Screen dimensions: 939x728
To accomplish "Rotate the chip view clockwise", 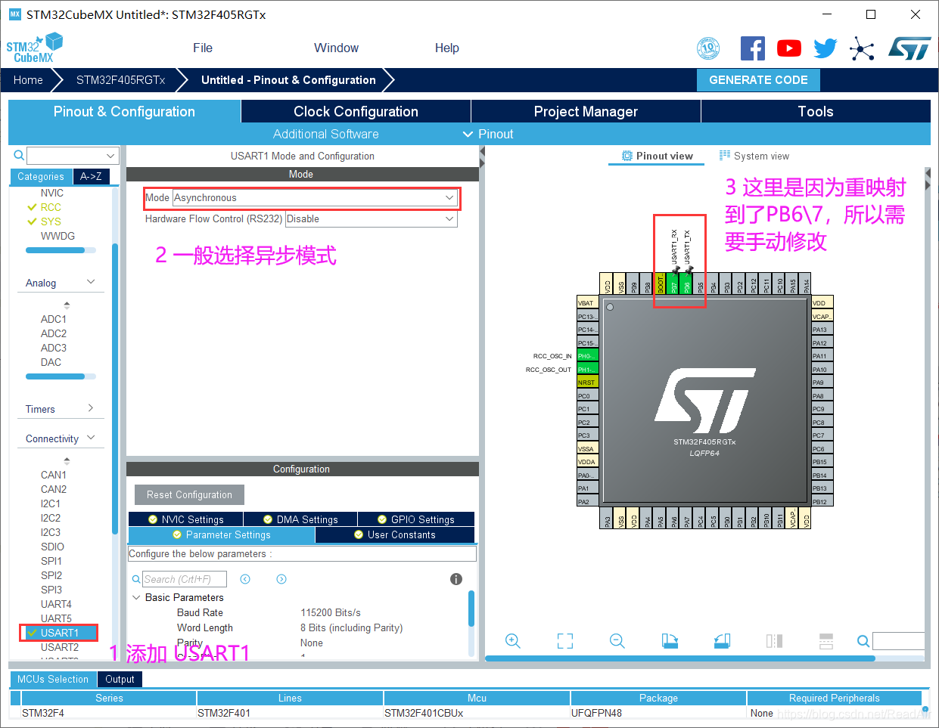I will (x=670, y=641).
